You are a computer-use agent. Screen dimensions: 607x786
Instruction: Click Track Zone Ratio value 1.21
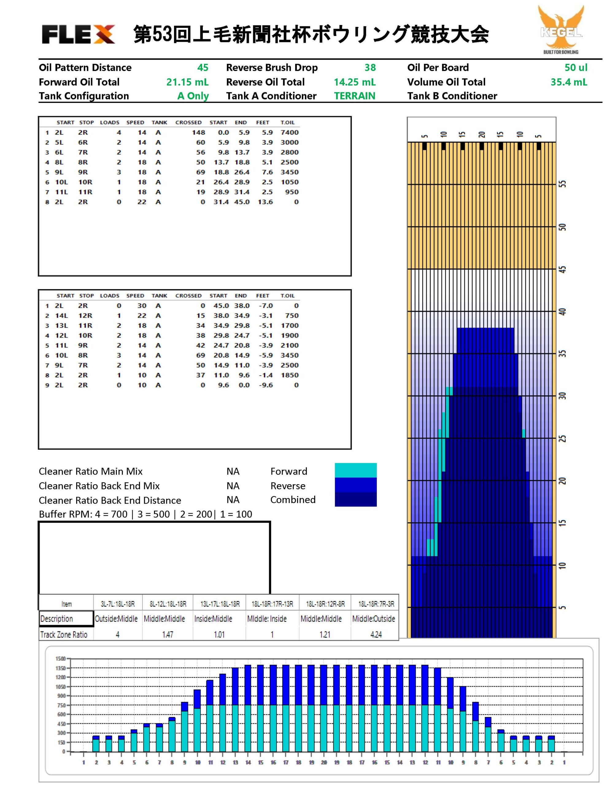325,634
